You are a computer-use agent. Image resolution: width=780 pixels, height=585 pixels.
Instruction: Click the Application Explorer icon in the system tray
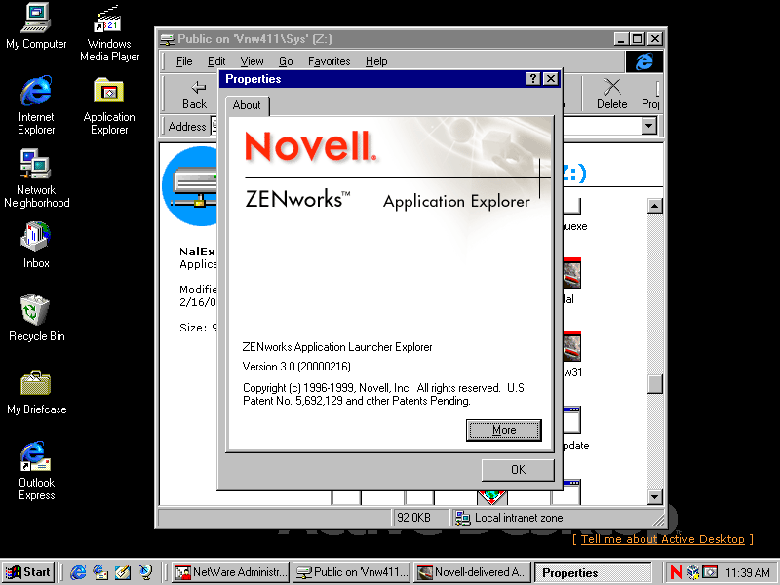tap(710, 572)
